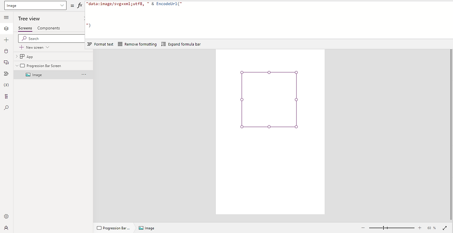The height and width of the screenshot is (233, 453).
Task: Expand the App tree node
Action: tap(17, 56)
